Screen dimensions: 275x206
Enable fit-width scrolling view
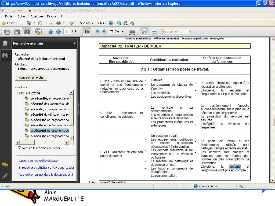(144, 32)
